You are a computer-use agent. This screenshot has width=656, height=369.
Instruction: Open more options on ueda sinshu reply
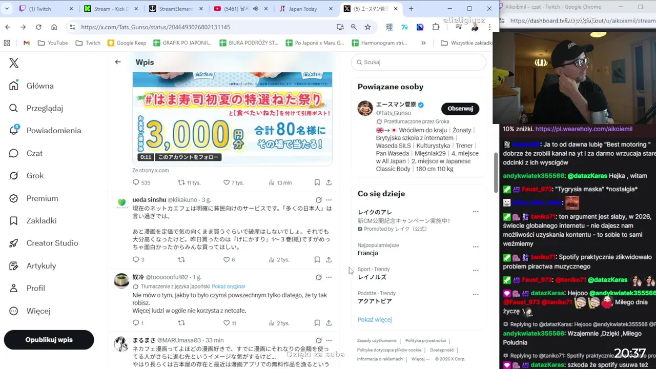(x=329, y=200)
